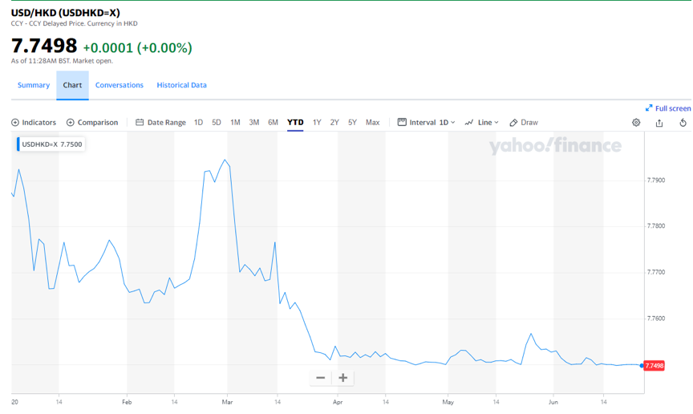Go to the Conversations tab
Screen dimensions: 693x414
(x=120, y=85)
